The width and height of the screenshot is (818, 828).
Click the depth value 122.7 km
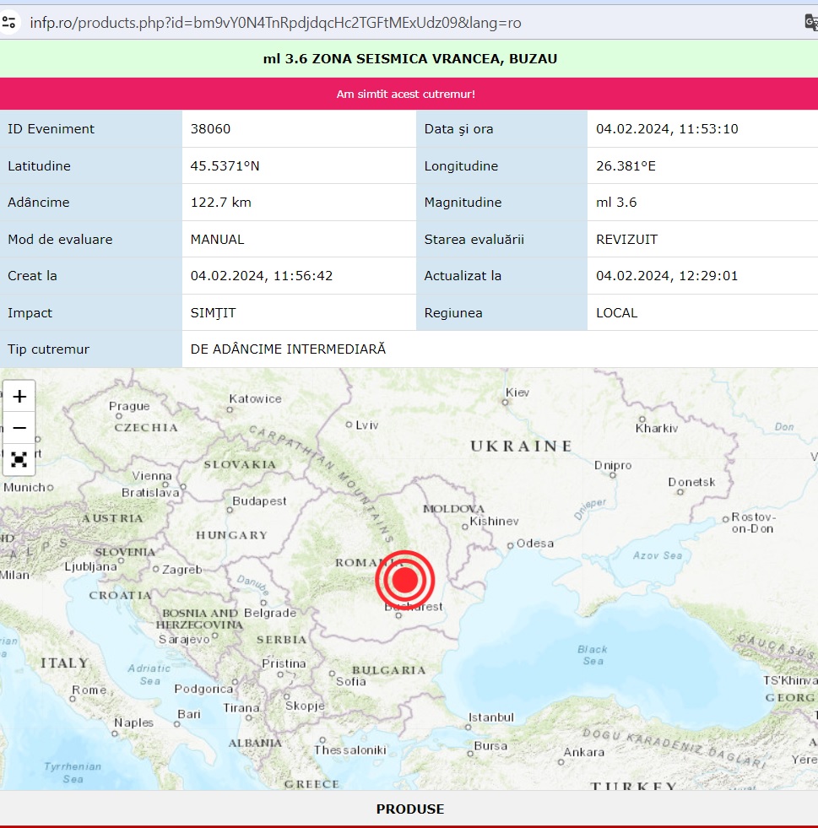click(x=220, y=203)
